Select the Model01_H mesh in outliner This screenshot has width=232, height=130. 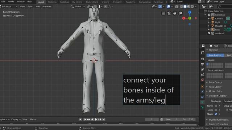pos(220,26)
